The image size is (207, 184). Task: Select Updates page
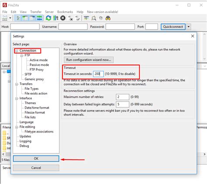(x=25, y=136)
